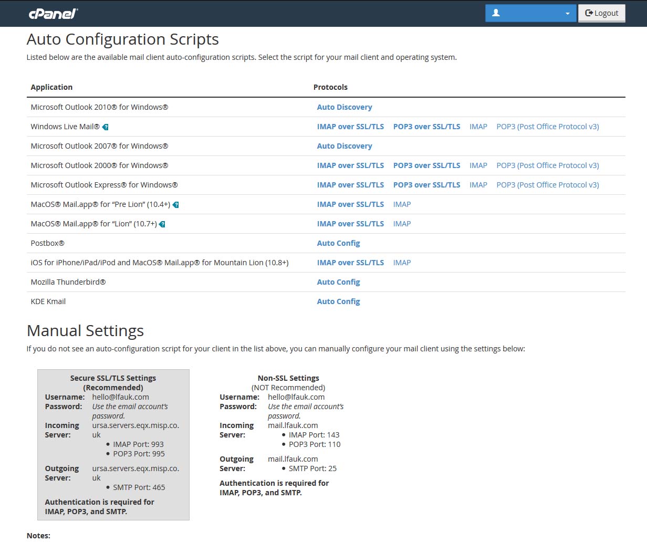
Task: Select Auto Config for KDE Kmail
Action: pyautogui.click(x=338, y=301)
